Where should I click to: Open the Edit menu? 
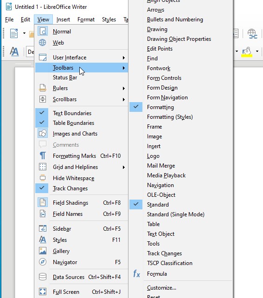tap(26, 19)
